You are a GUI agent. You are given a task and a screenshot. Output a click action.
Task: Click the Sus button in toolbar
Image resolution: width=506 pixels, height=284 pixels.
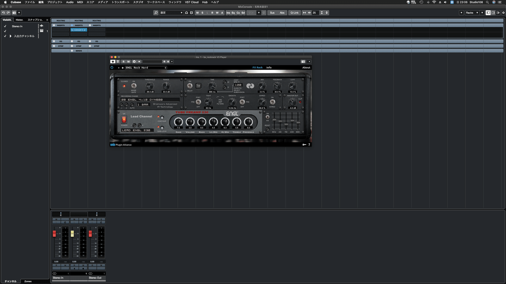pos(272,13)
